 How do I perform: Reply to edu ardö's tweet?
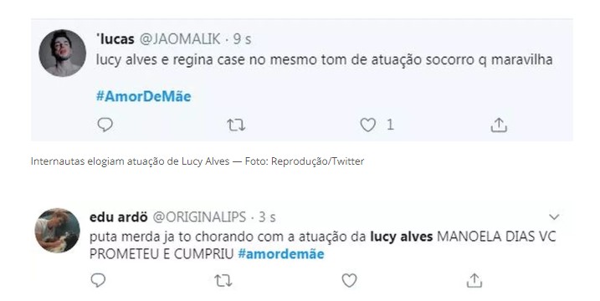98,280
